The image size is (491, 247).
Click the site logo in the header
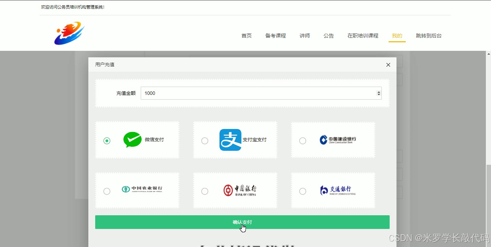pyautogui.click(x=70, y=33)
